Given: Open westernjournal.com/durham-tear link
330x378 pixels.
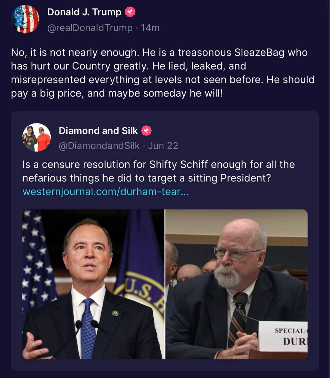Looking at the screenshot, I should point(105,192).
